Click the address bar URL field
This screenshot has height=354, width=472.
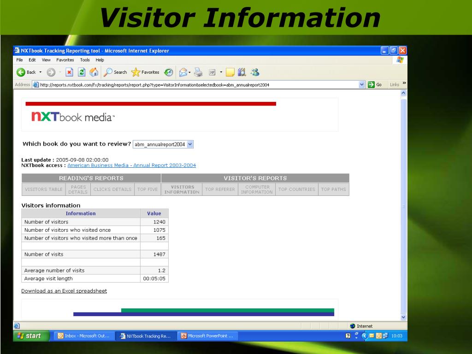coord(199,85)
